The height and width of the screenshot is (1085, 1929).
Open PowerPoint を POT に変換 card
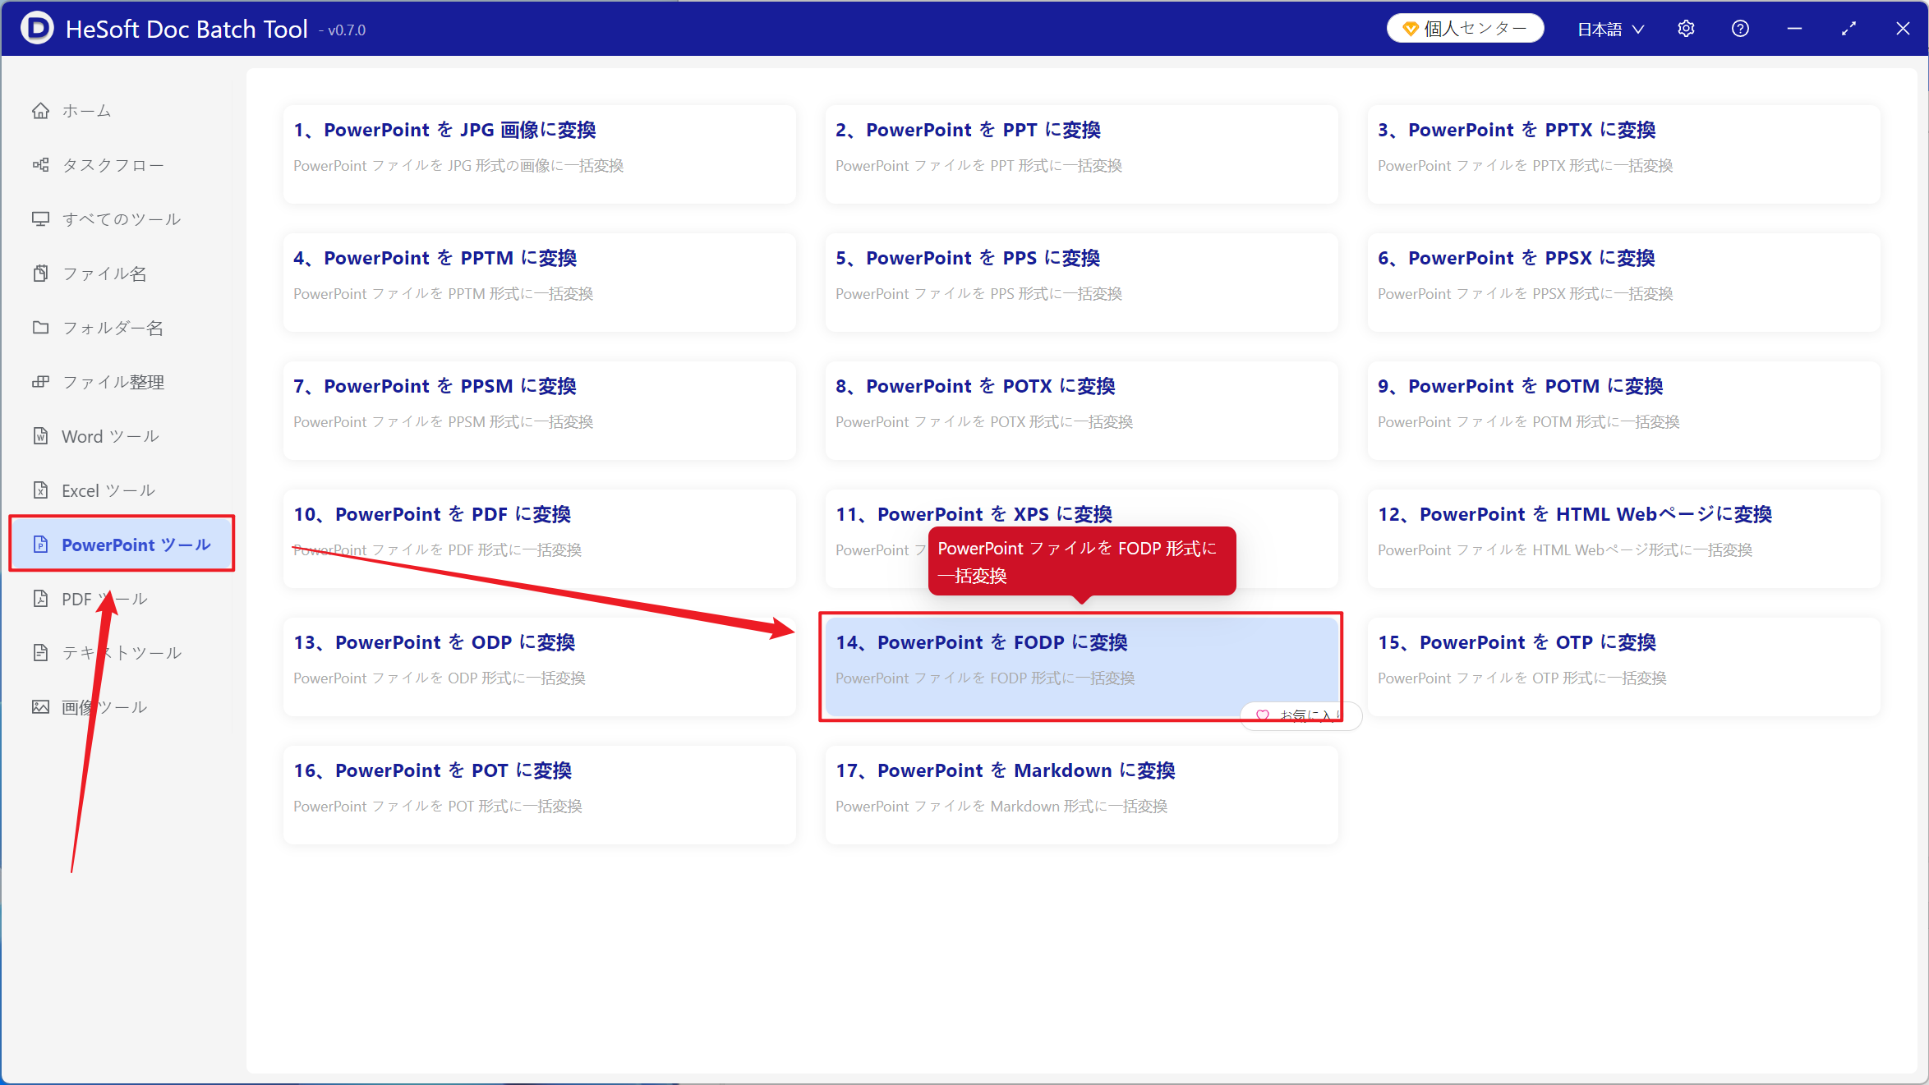(x=540, y=795)
